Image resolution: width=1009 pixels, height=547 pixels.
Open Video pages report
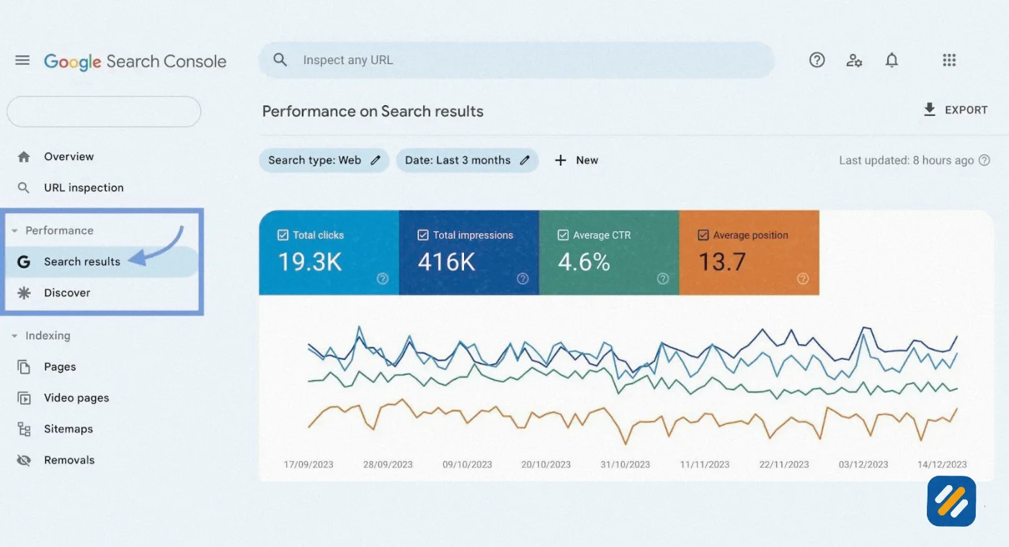pos(76,398)
